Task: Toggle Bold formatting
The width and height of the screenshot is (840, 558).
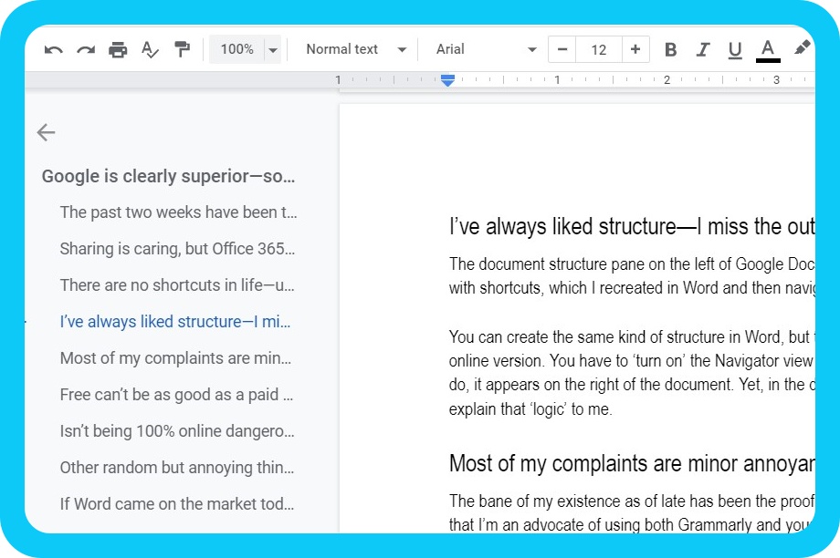Action: click(670, 50)
